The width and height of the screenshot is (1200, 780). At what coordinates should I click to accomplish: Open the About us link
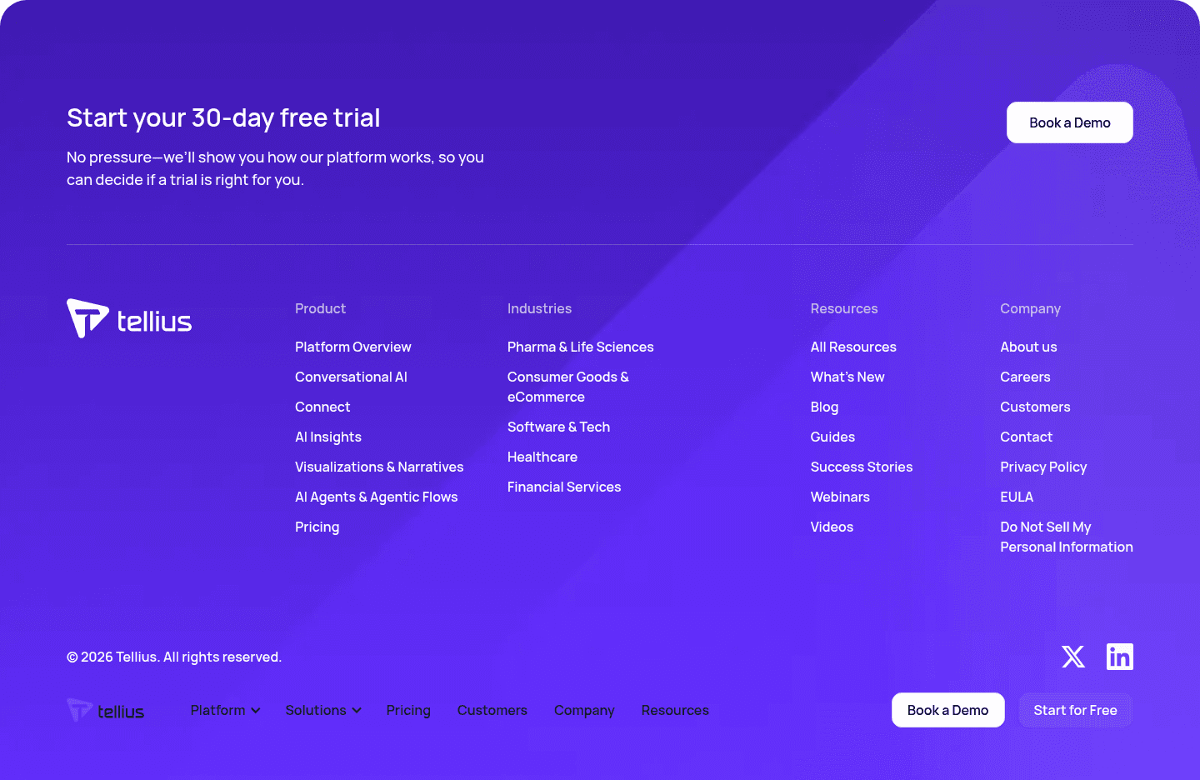click(x=1028, y=347)
